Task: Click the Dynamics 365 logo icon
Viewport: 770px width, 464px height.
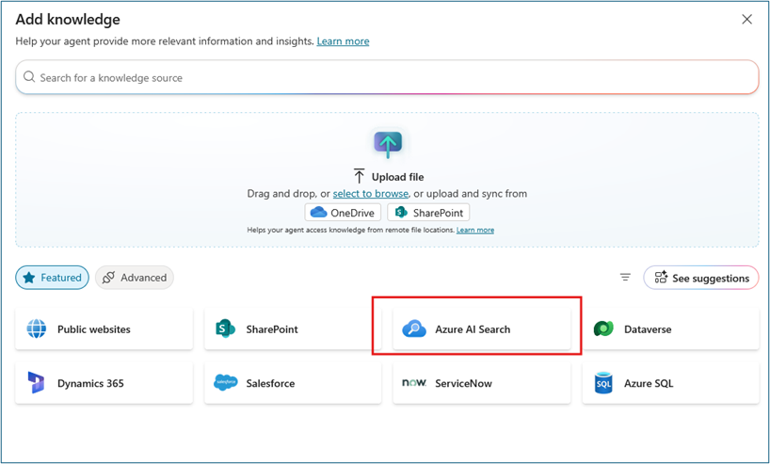Action: [36, 383]
